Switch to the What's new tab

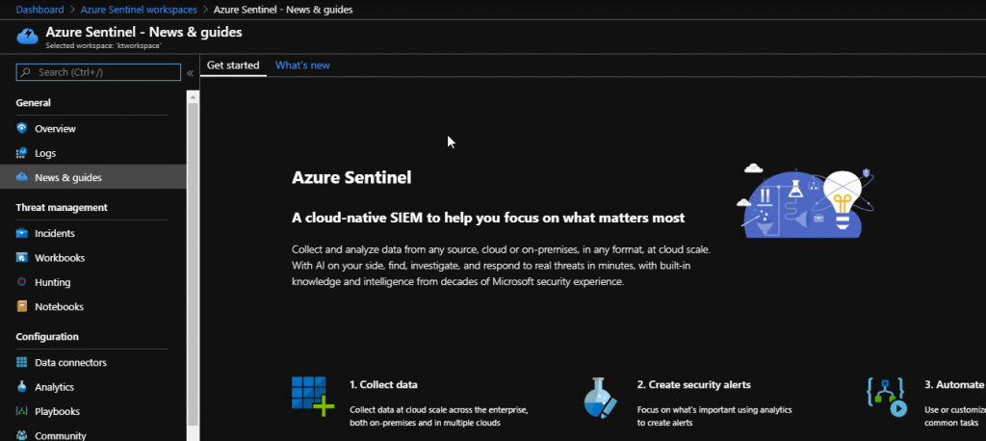[x=302, y=65]
